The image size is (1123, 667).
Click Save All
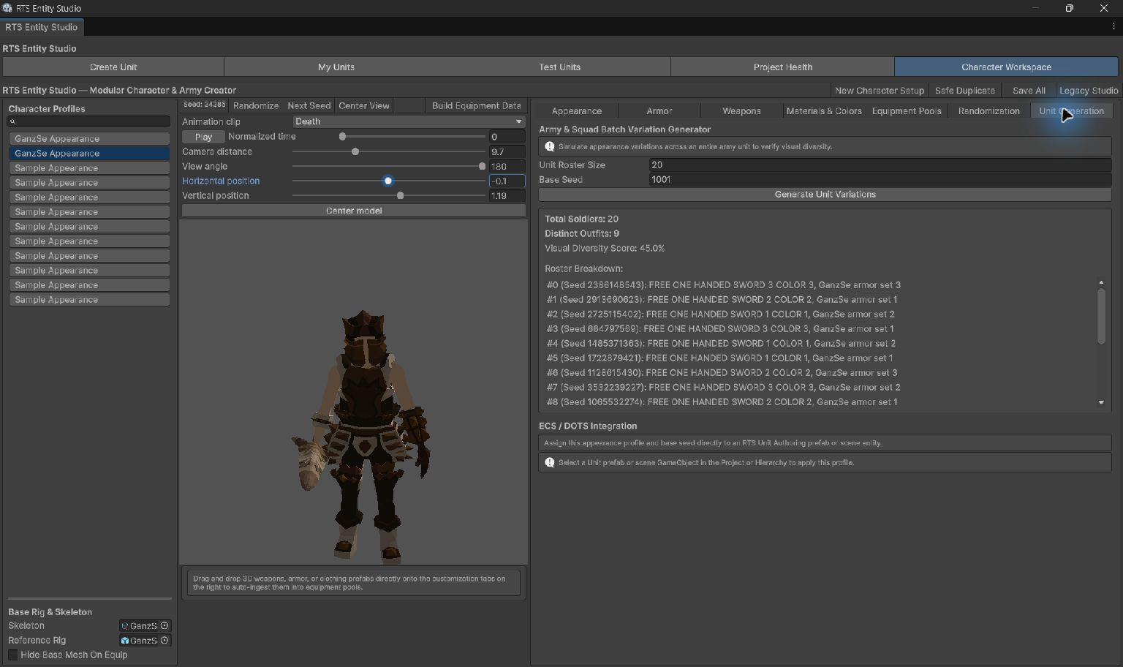[1029, 90]
